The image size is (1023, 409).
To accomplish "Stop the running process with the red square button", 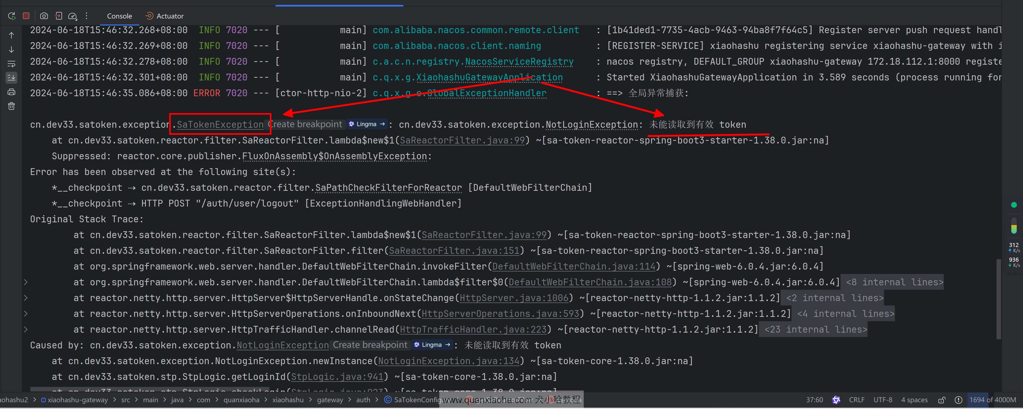I will coord(26,16).
